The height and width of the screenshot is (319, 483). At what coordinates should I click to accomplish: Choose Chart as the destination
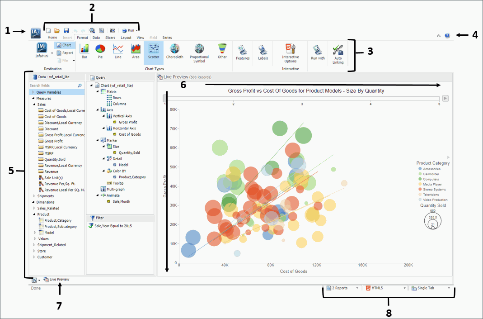[64, 45]
